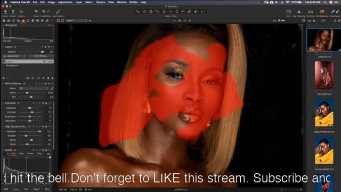Click the Copy/Apply arrows icon
Image resolution: width=341 pixels, height=192 pixels.
pyautogui.click(x=335, y=12)
